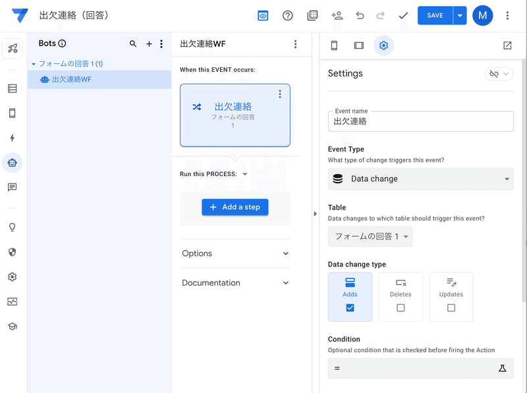This screenshot has width=527, height=393.
Task: Open the Bots panel three-dot menu
Action: click(x=161, y=44)
